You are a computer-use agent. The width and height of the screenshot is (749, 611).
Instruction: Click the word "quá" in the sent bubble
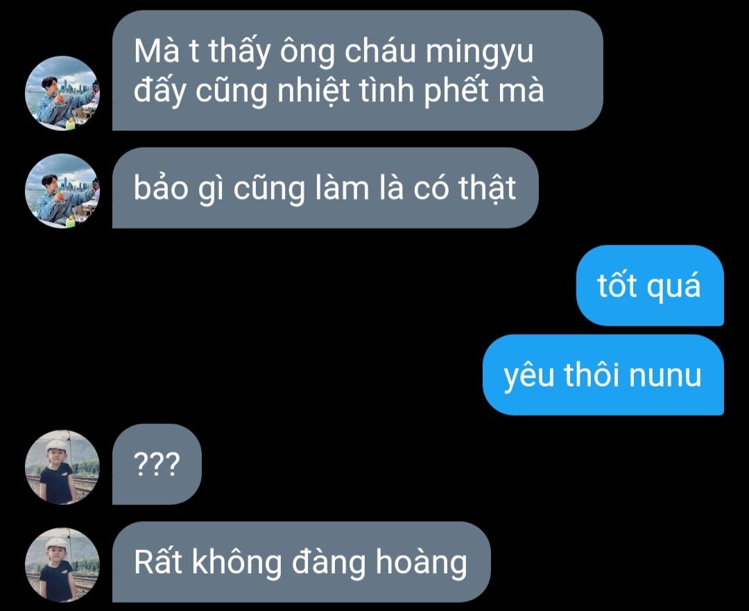coord(673,287)
